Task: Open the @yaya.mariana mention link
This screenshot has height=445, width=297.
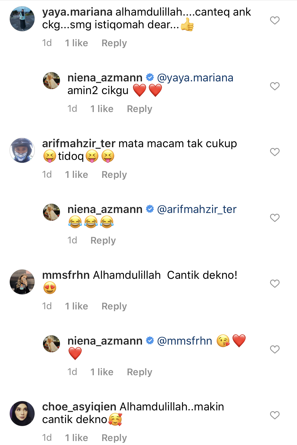Action: (x=195, y=78)
